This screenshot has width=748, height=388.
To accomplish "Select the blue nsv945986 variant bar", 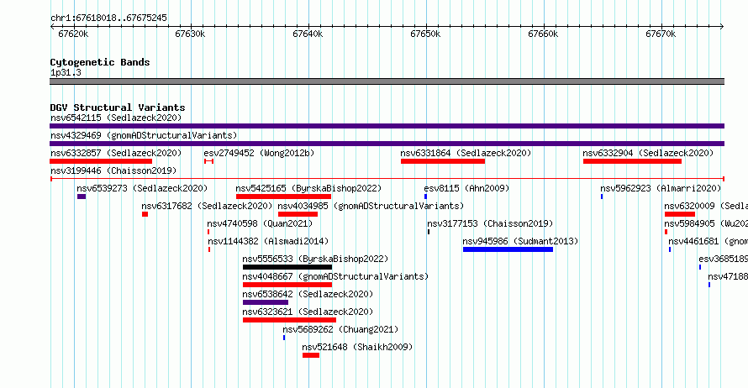I will [508, 249].
